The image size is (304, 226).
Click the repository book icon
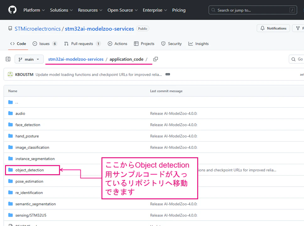(10, 29)
